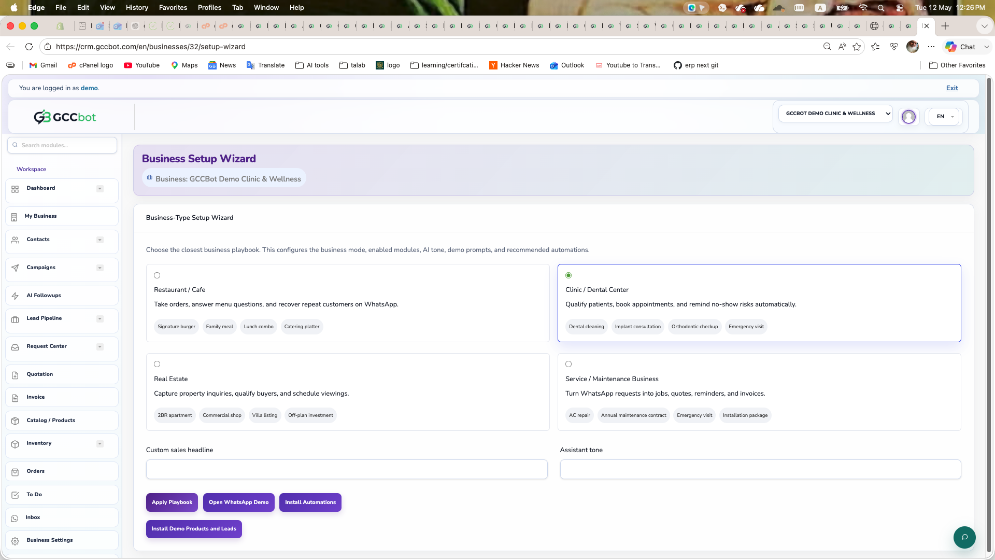This screenshot has height=560, width=995.
Task: Add this page to favorites star icon
Action: tap(857, 47)
